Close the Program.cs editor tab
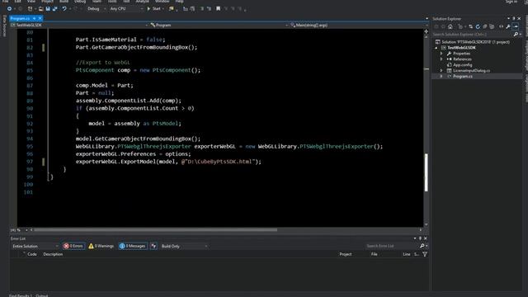Viewport: 528px width, 297px height. tap(40, 18)
